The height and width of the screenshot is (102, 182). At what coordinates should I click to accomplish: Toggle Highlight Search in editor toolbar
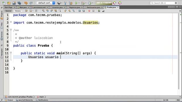point(56,11)
